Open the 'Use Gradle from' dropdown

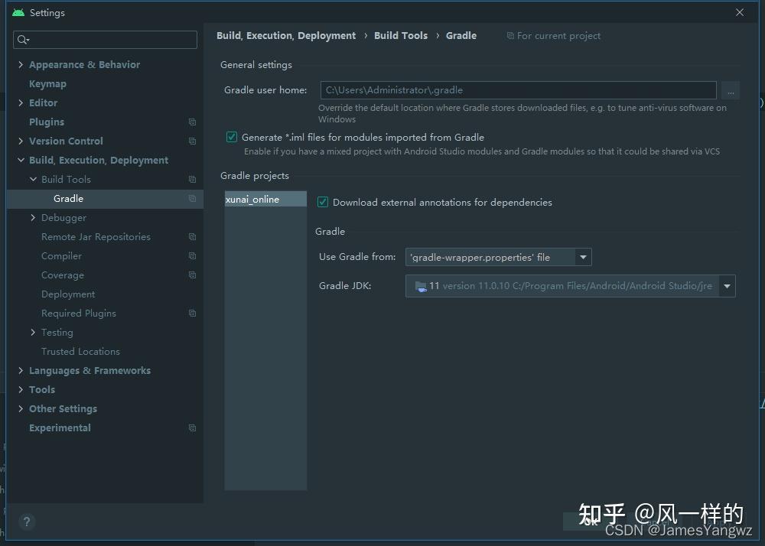coord(583,257)
